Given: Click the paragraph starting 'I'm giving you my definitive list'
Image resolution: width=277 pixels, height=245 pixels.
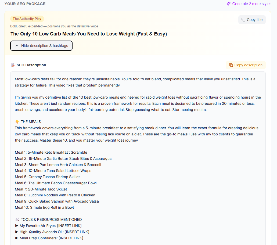Looking at the screenshot, I should point(138,103).
